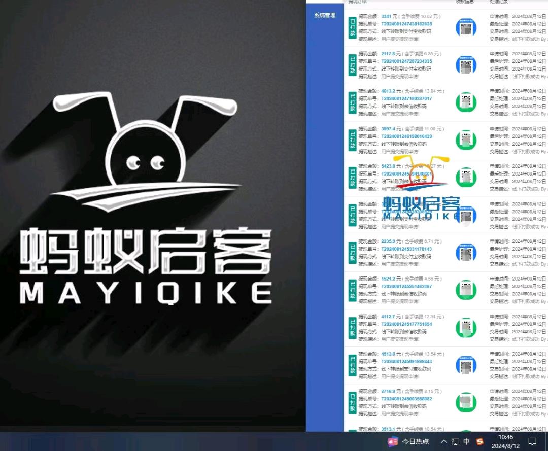Open withdrawal order T2024081245331178143

406,249
